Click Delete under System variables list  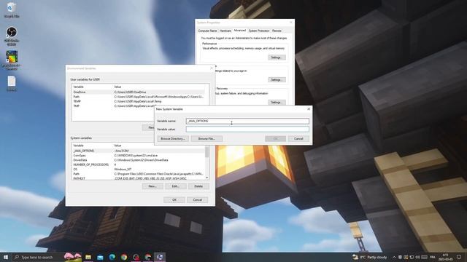(198, 186)
